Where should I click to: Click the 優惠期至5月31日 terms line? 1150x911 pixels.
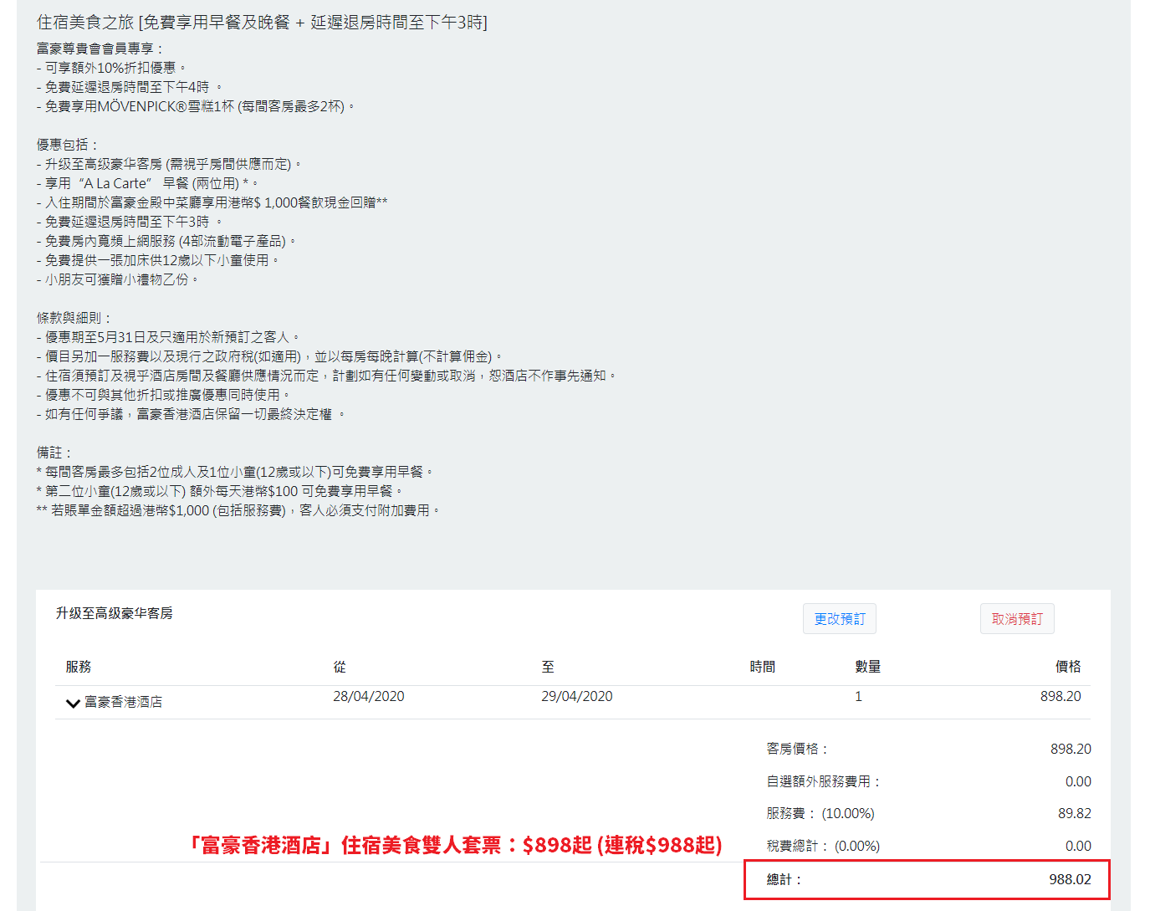tap(168, 337)
